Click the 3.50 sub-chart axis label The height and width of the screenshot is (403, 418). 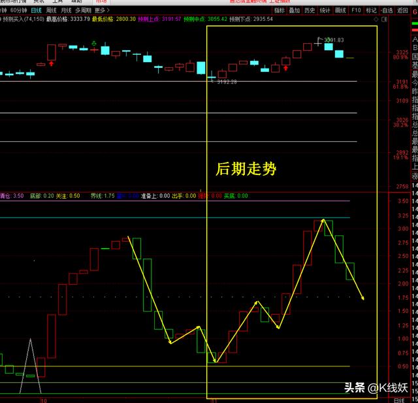[403, 201]
